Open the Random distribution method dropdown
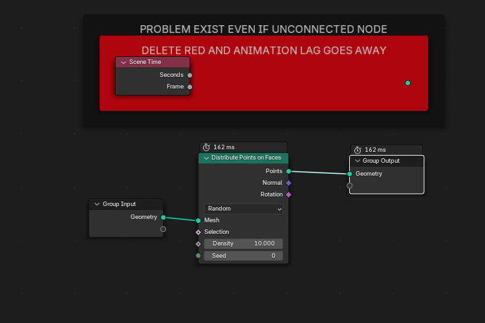This screenshot has height=323, width=485. click(x=243, y=209)
